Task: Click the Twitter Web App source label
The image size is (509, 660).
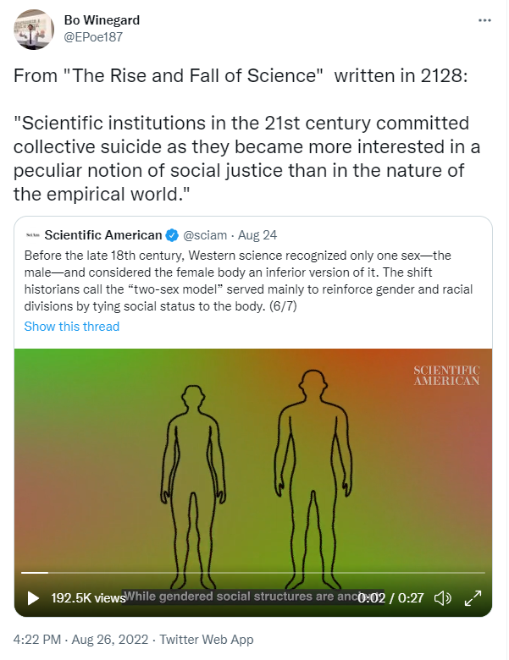Action: [x=207, y=640]
